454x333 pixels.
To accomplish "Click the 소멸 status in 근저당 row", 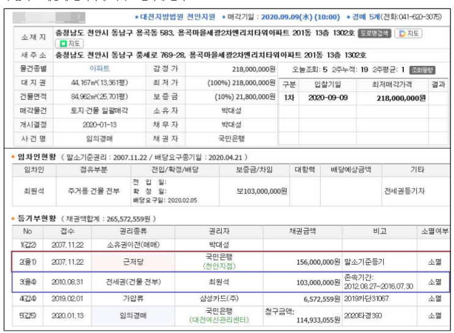I will (434, 262).
